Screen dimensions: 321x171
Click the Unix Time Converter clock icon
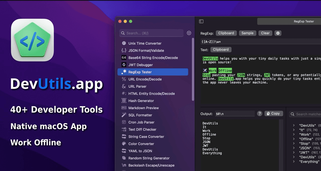124,43
